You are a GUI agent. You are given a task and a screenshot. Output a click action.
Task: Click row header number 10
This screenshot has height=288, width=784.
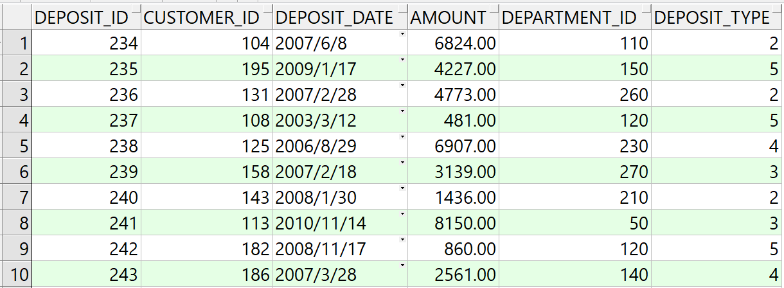click(x=15, y=275)
